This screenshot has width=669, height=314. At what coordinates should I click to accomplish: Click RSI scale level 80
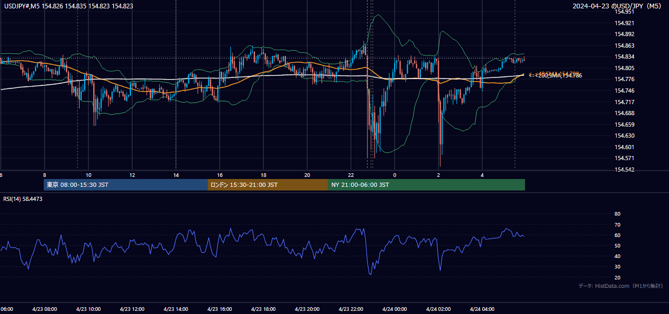(617, 214)
